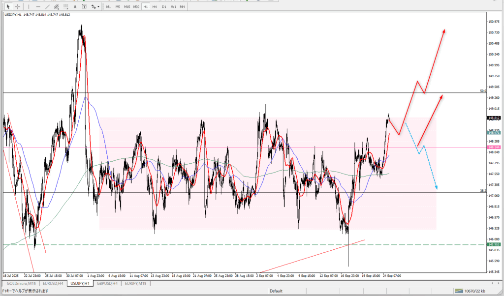Pick the horizontal line drawing tool
The width and height of the screenshot is (504, 296).
38,7
